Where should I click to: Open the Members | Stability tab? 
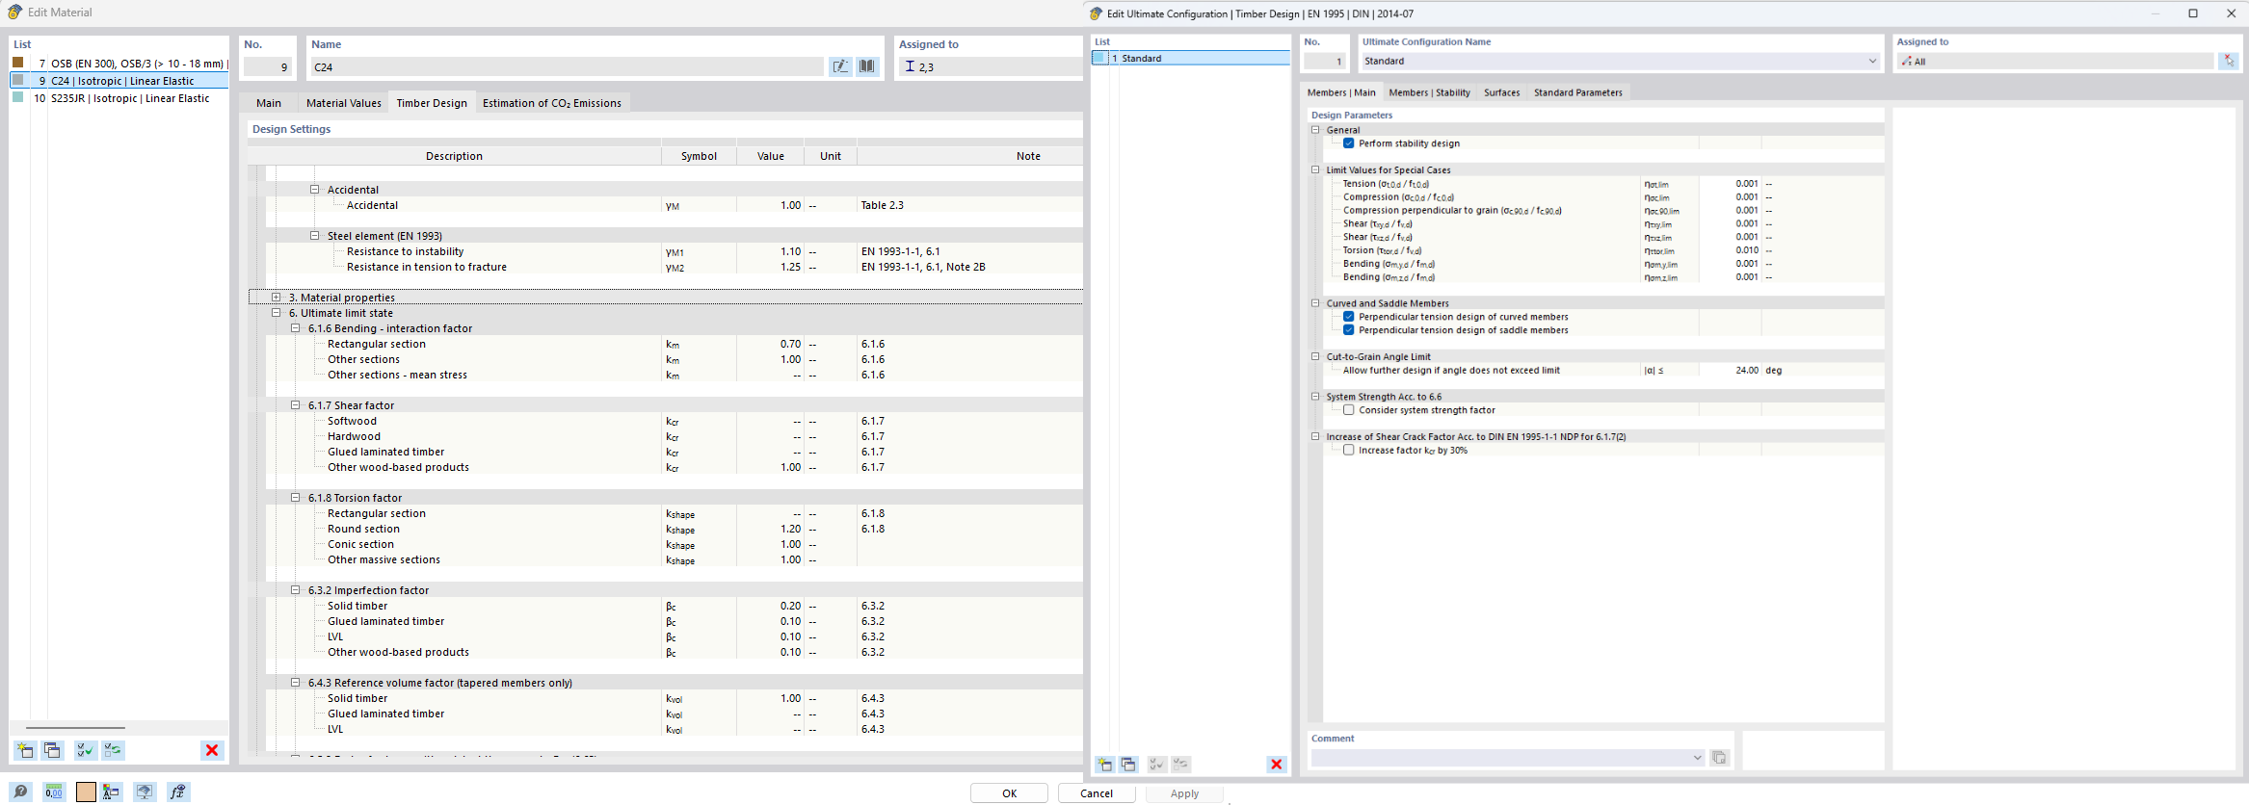click(x=1429, y=92)
